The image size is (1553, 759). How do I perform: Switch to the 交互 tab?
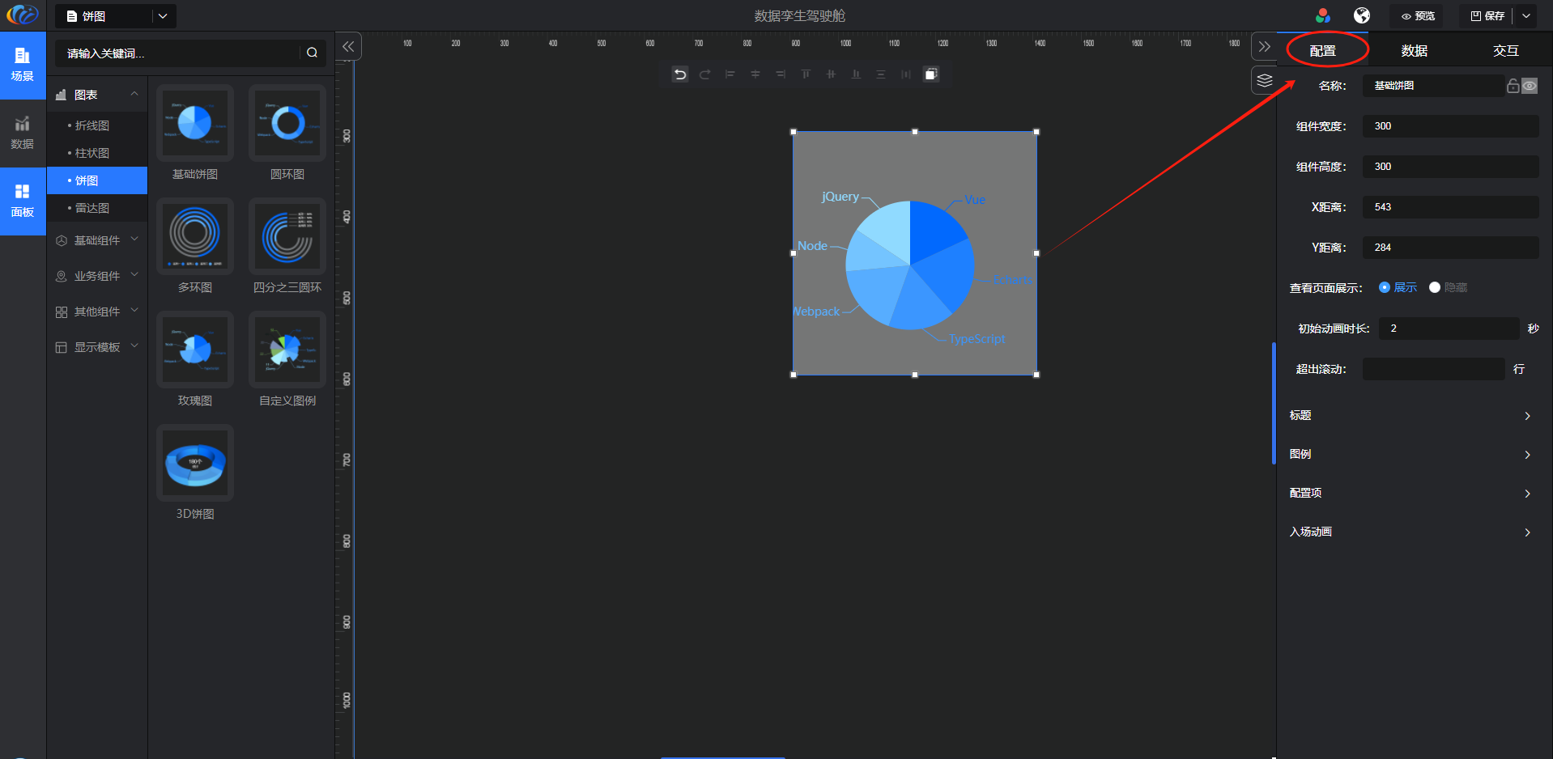click(x=1505, y=51)
